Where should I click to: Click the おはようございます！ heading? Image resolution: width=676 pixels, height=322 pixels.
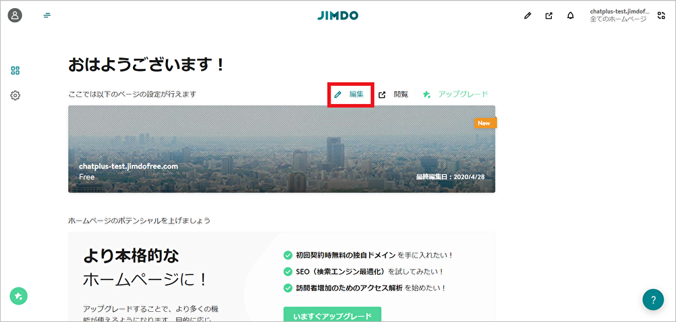[x=147, y=65]
